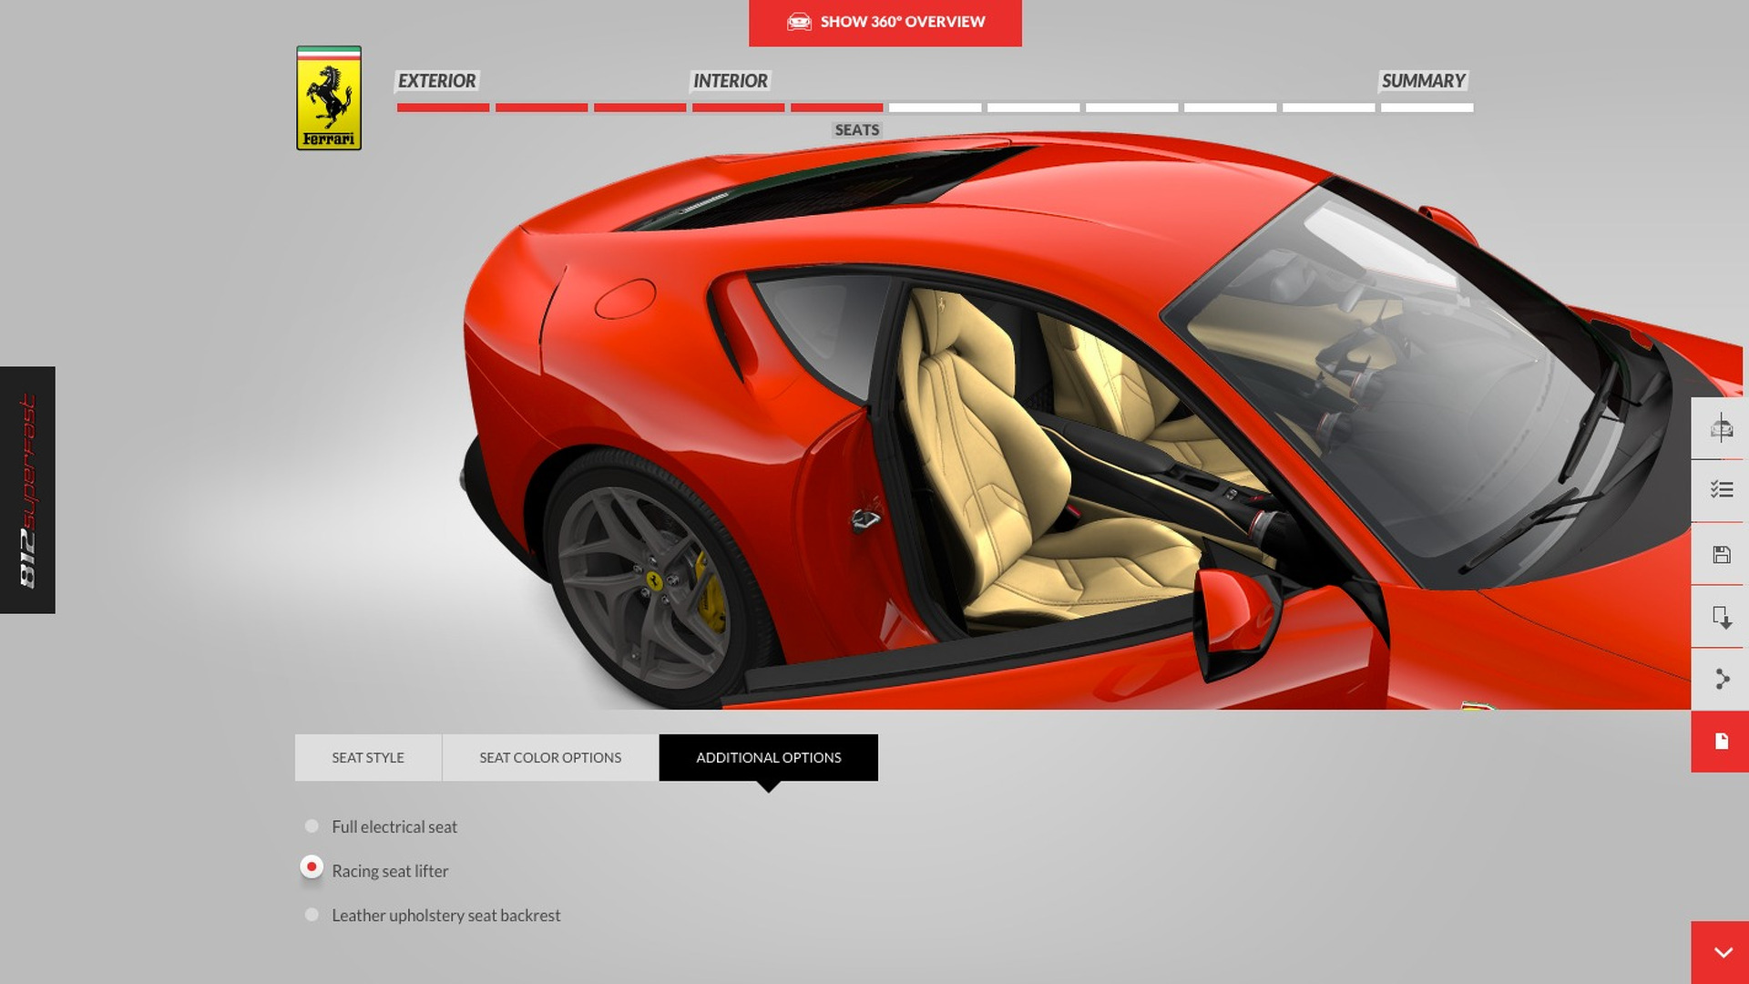Open the ADDITIONAL OPTIONS tab dropdown arrow

coord(770,785)
